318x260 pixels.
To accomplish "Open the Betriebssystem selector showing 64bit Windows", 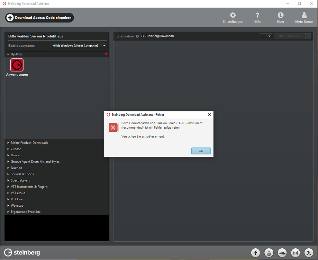I will (x=79, y=45).
